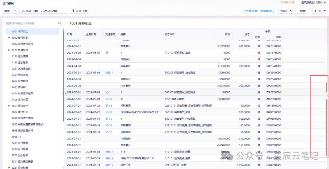This screenshot has height=169, width=329.
Task: Open the 期间 type dropdown
Action: pos(10,11)
